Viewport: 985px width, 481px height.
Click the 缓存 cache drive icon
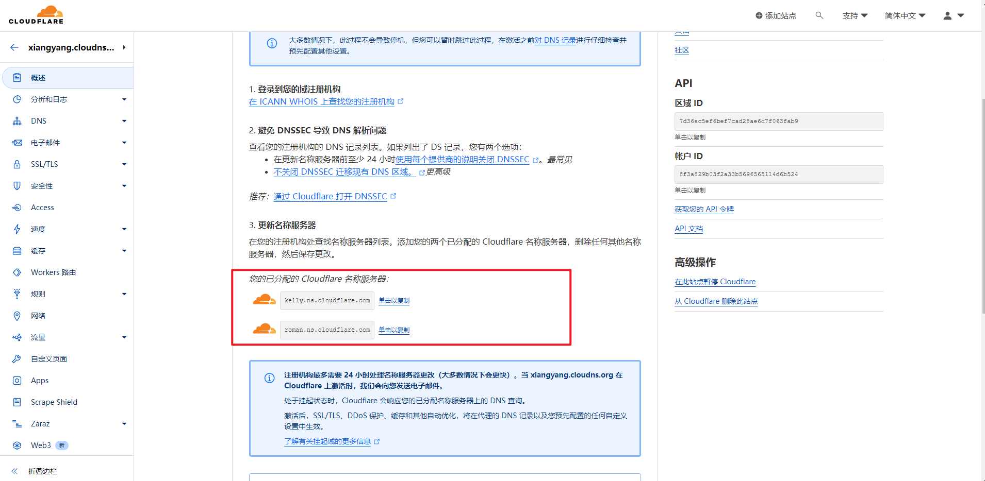pyautogui.click(x=17, y=251)
